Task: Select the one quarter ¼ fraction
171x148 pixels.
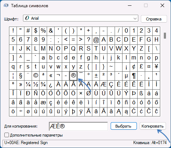Action: click(28, 85)
